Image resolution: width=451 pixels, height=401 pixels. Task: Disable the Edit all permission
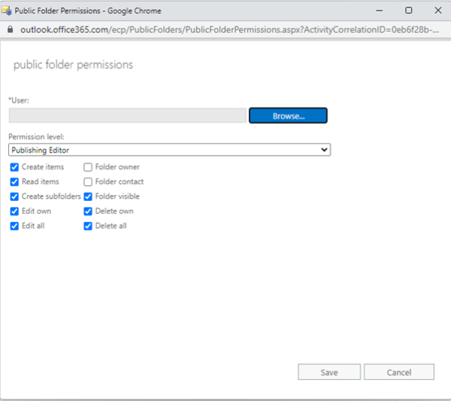click(14, 226)
